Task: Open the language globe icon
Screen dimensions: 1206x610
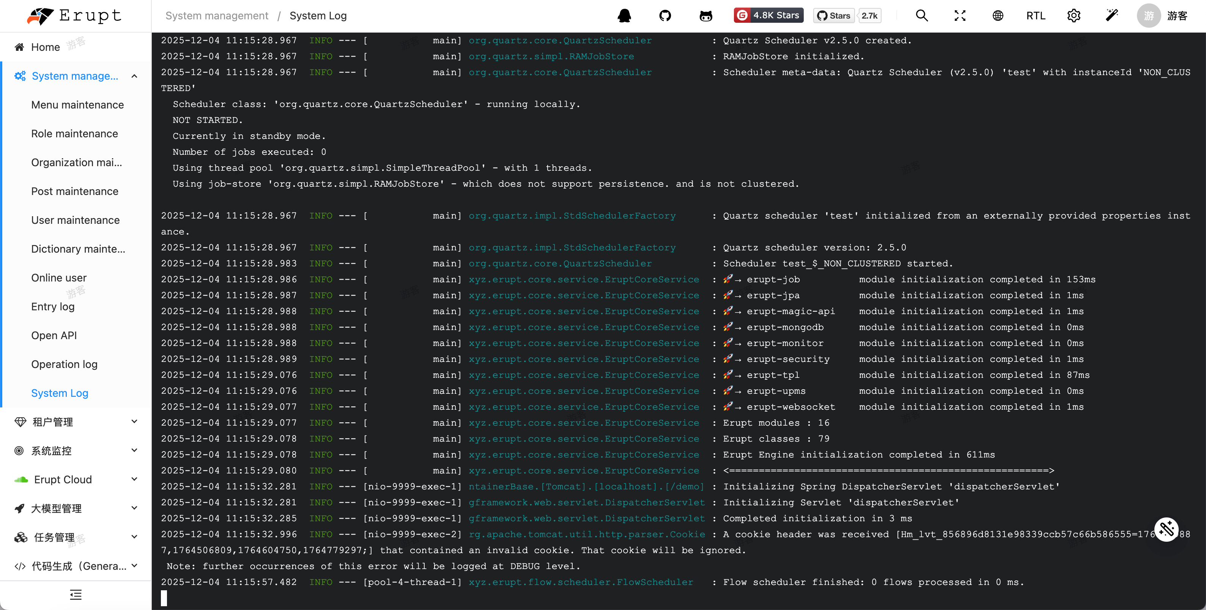Action: [998, 16]
